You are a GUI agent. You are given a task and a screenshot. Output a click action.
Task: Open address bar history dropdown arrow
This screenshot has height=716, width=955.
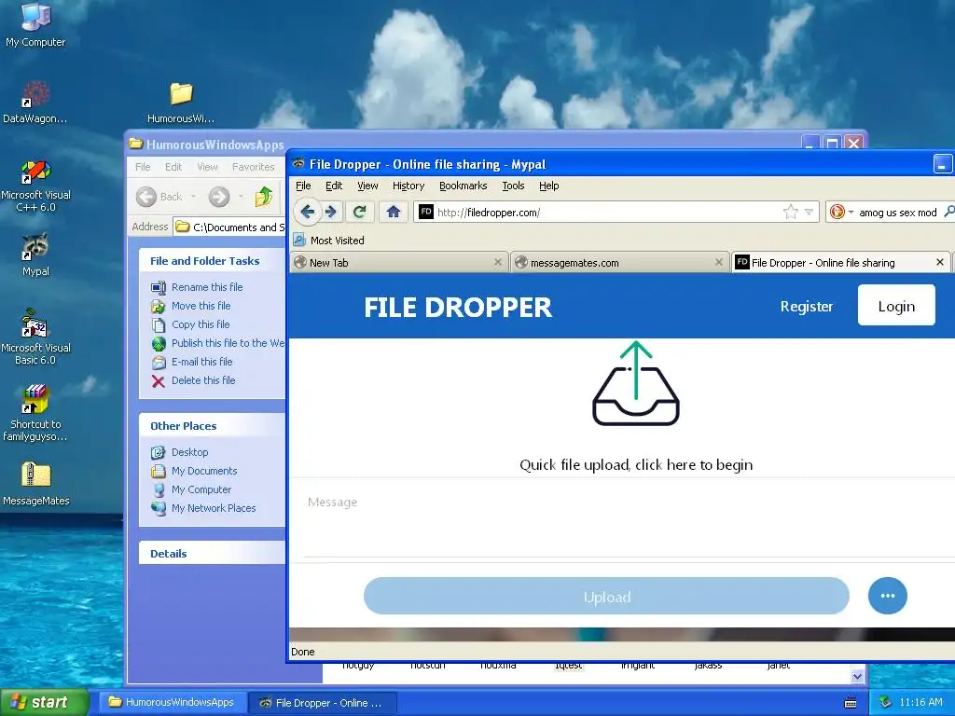pos(809,212)
